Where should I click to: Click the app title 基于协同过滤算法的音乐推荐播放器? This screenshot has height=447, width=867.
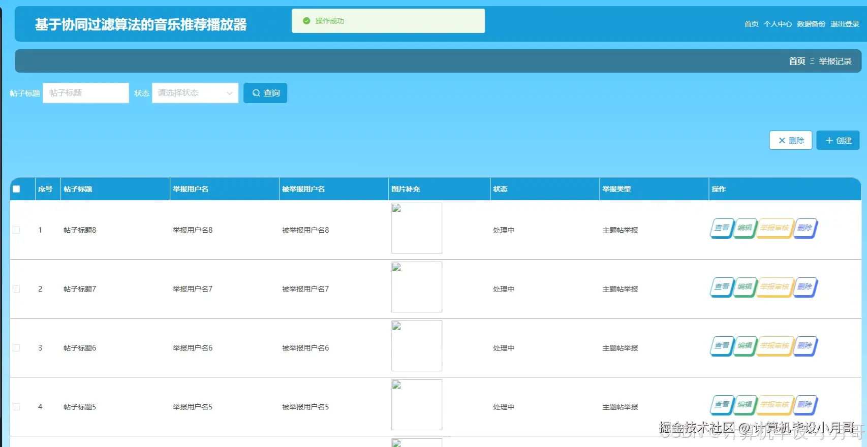[x=141, y=24]
